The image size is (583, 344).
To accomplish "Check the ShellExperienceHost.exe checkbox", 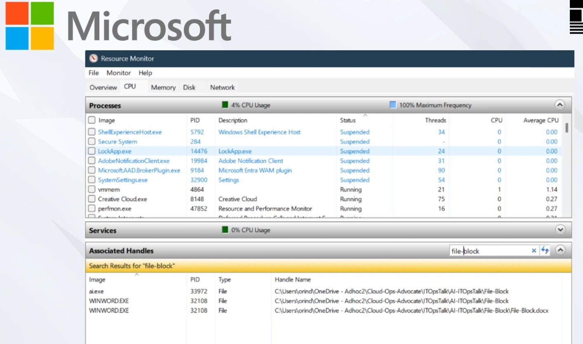I will pyautogui.click(x=92, y=132).
